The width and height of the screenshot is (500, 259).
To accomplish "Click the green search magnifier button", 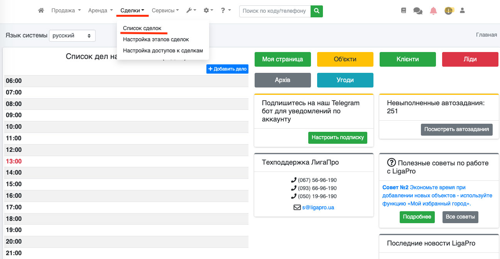I will (317, 11).
